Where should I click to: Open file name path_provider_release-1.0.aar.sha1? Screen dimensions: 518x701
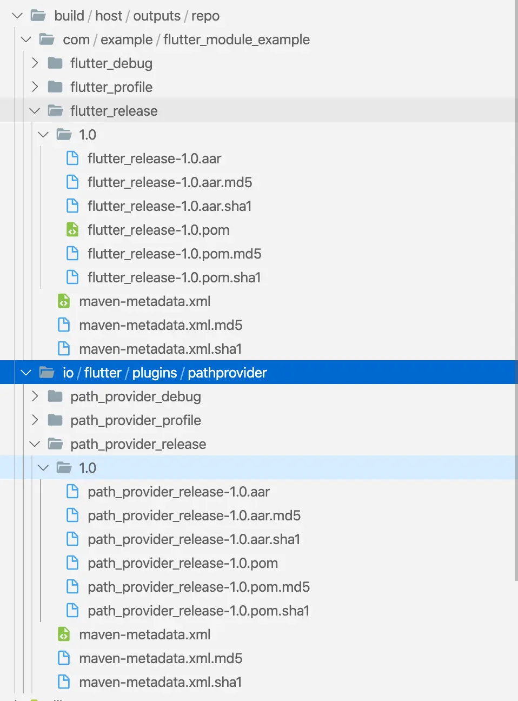click(194, 540)
